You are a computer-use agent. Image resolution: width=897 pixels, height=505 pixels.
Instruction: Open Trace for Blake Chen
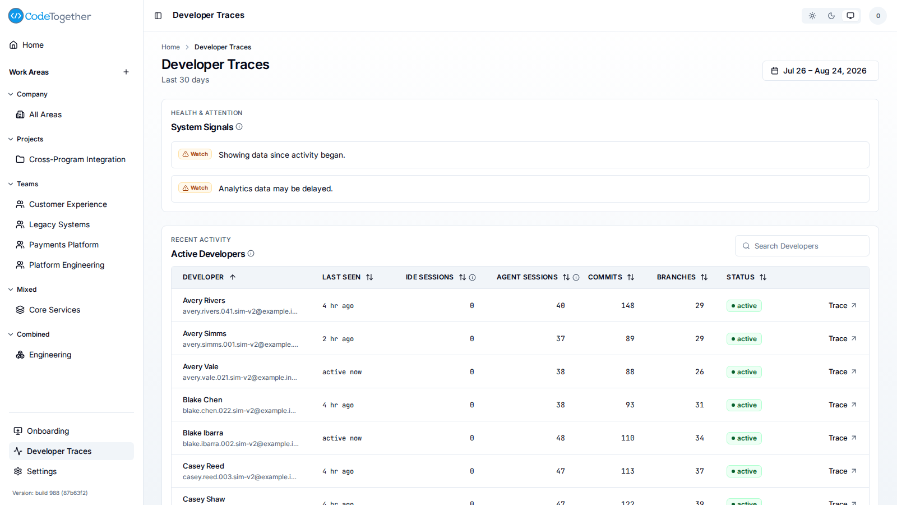(843, 405)
